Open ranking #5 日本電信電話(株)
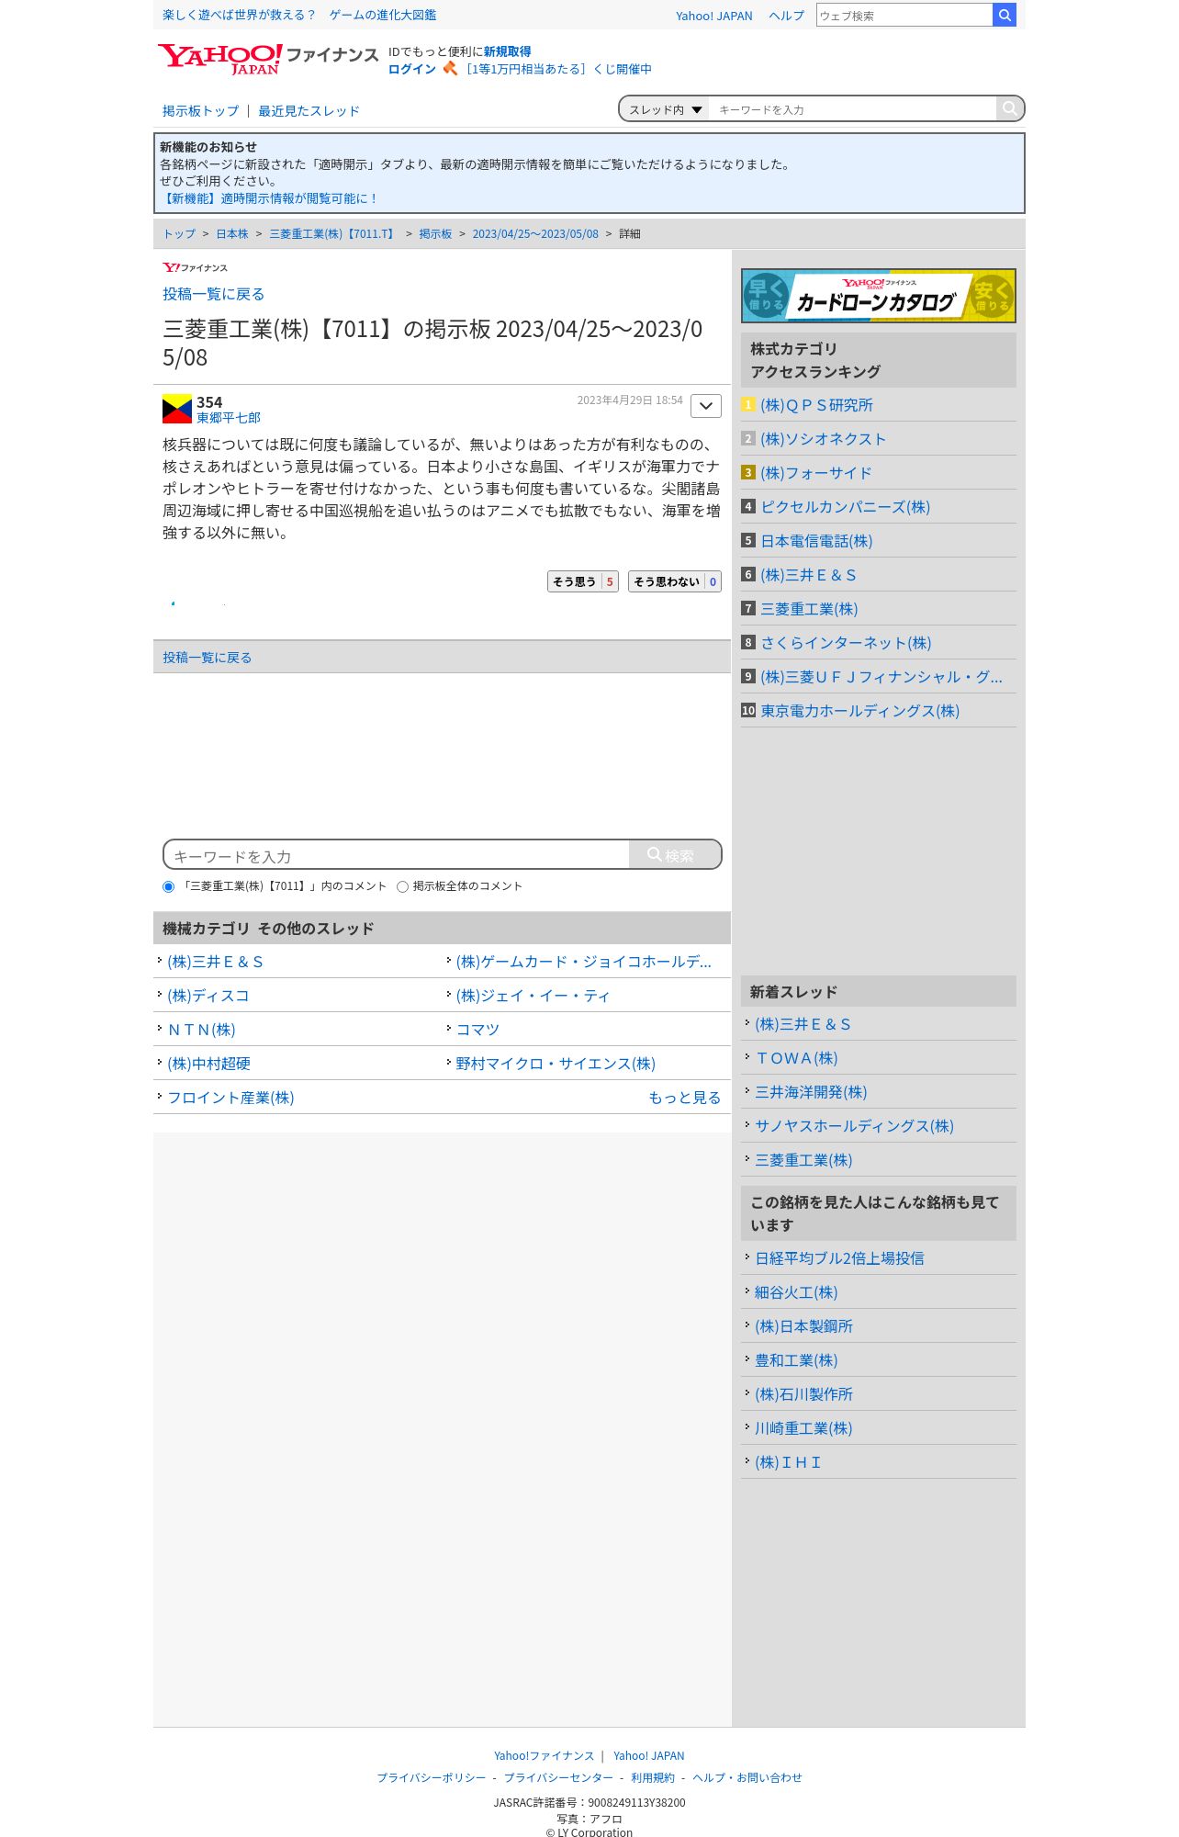This screenshot has height=1837, width=1179. [x=816, y=541]
